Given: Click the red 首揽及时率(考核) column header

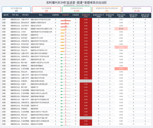Looking at the screenshot, I should (86, 16).
